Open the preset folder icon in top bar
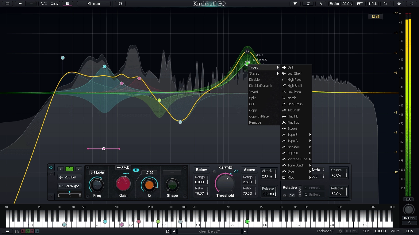Screen dimensions: 419x235 [x=7, y=4]
